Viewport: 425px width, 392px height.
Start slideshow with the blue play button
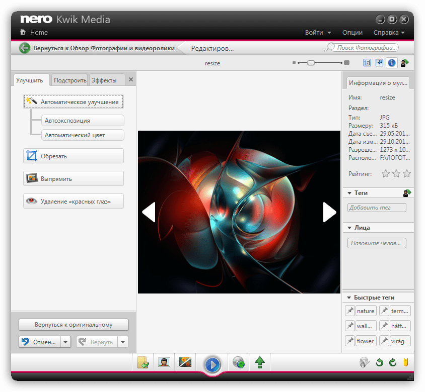pos(212,364)
